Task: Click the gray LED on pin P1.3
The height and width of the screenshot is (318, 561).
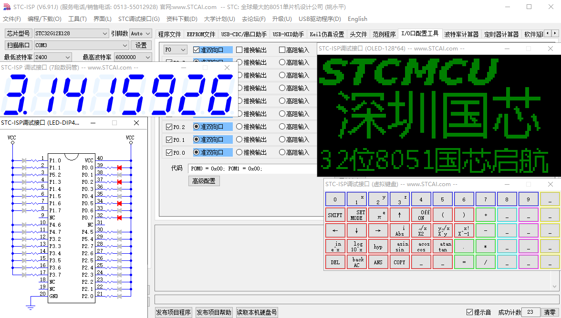Action: 24,182
